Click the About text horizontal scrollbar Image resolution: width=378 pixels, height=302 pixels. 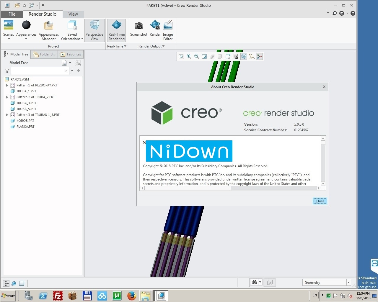tap(230, 188)
